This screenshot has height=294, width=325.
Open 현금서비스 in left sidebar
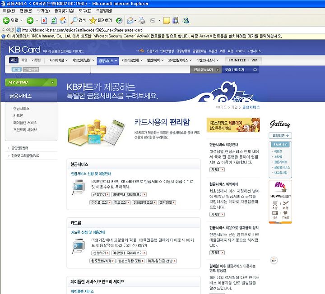coord(21,109)
